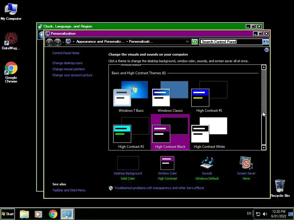
Task: Click the blue Help question-mark icon
Action: point(266,50)
